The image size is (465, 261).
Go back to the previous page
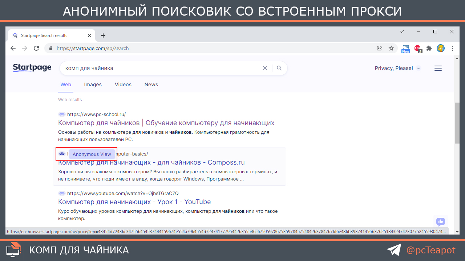click(13, 48)
